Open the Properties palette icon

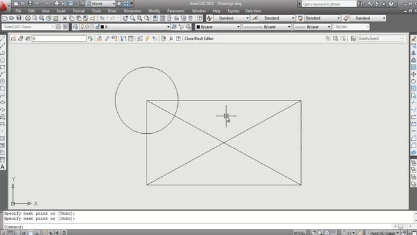tap(155, 18)
